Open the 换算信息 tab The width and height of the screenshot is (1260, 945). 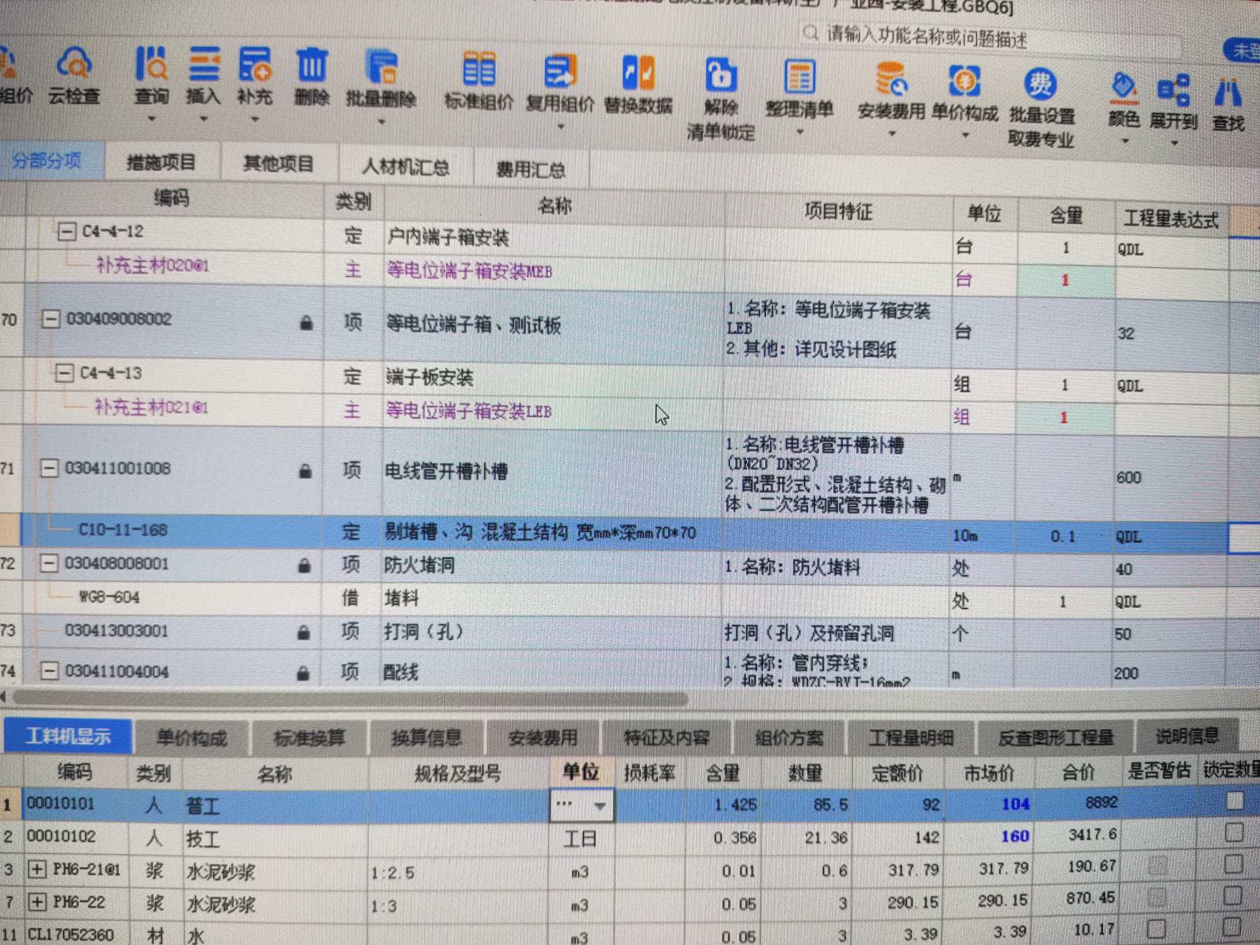pyautogui.click(x=427, y=738)
